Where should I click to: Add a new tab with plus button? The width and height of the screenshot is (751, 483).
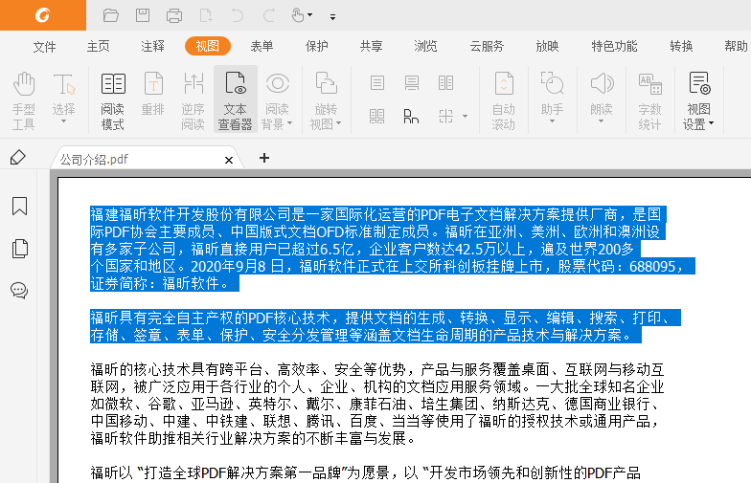click(264, 158)
